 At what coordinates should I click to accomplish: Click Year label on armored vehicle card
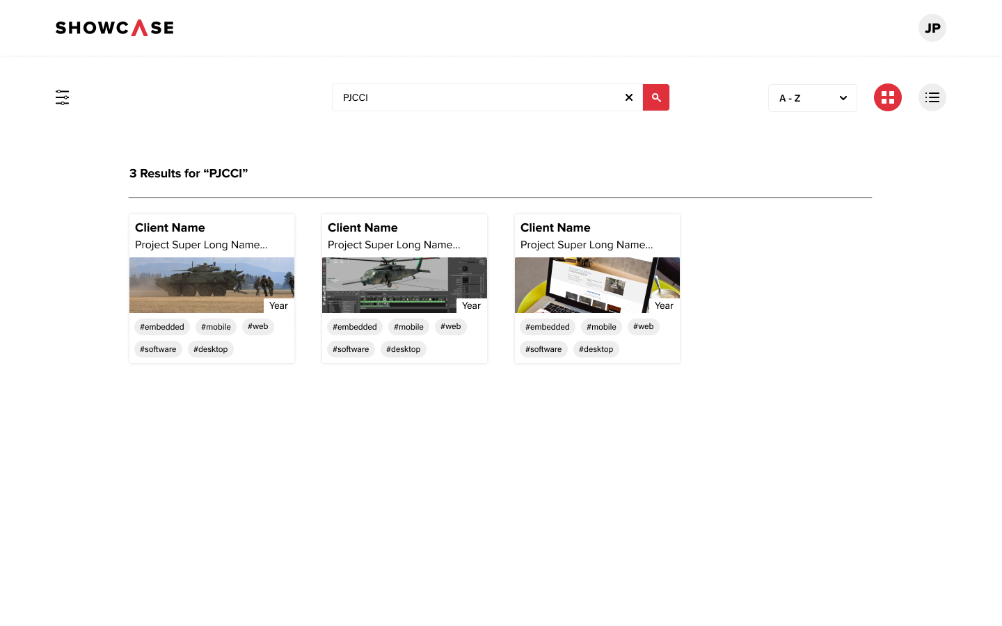click(278, 305)
